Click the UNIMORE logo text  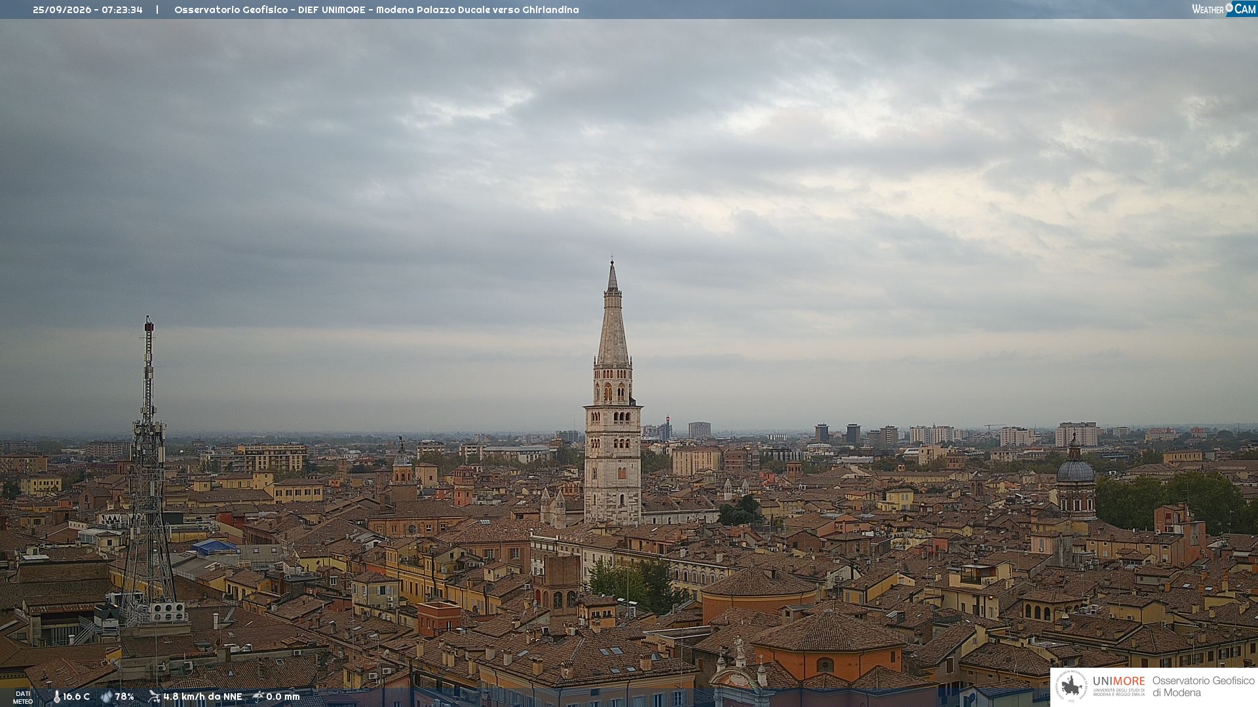1118,681
